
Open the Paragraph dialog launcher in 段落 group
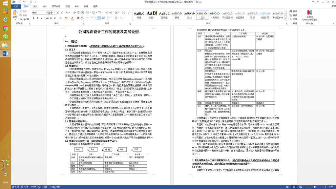click(130, 24)
